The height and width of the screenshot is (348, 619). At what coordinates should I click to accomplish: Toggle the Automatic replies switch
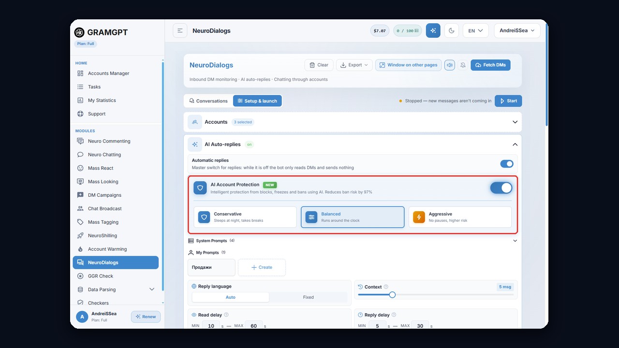507,164
